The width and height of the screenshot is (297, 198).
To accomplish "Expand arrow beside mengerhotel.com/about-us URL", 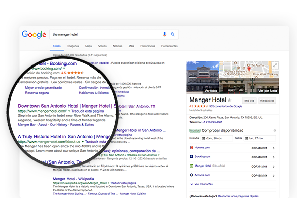I will pos(83,142).
